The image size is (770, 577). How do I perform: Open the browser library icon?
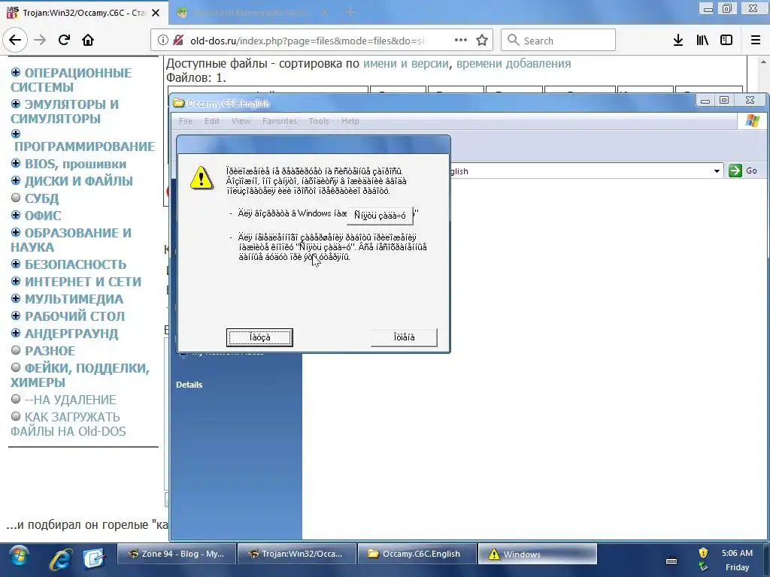pyautogui.click(x=702, y=41)
